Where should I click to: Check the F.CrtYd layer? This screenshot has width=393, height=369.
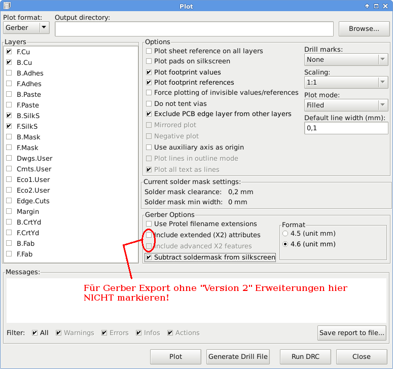pos(9,233)
